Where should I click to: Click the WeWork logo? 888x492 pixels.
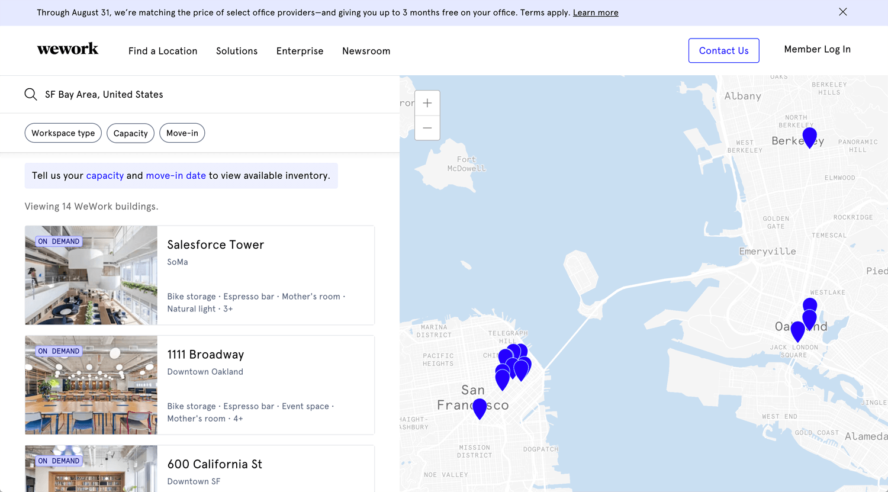[x=67, y=49]
